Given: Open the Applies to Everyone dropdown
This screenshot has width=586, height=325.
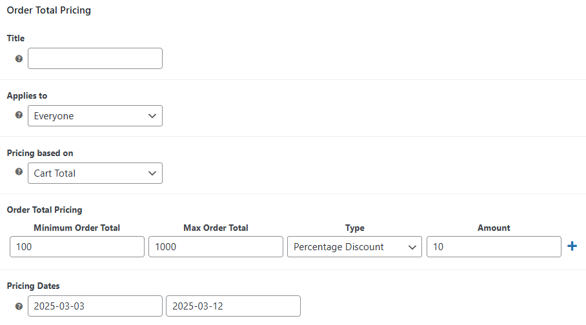Looking at the screenshot, I should (x=95, y=116).
